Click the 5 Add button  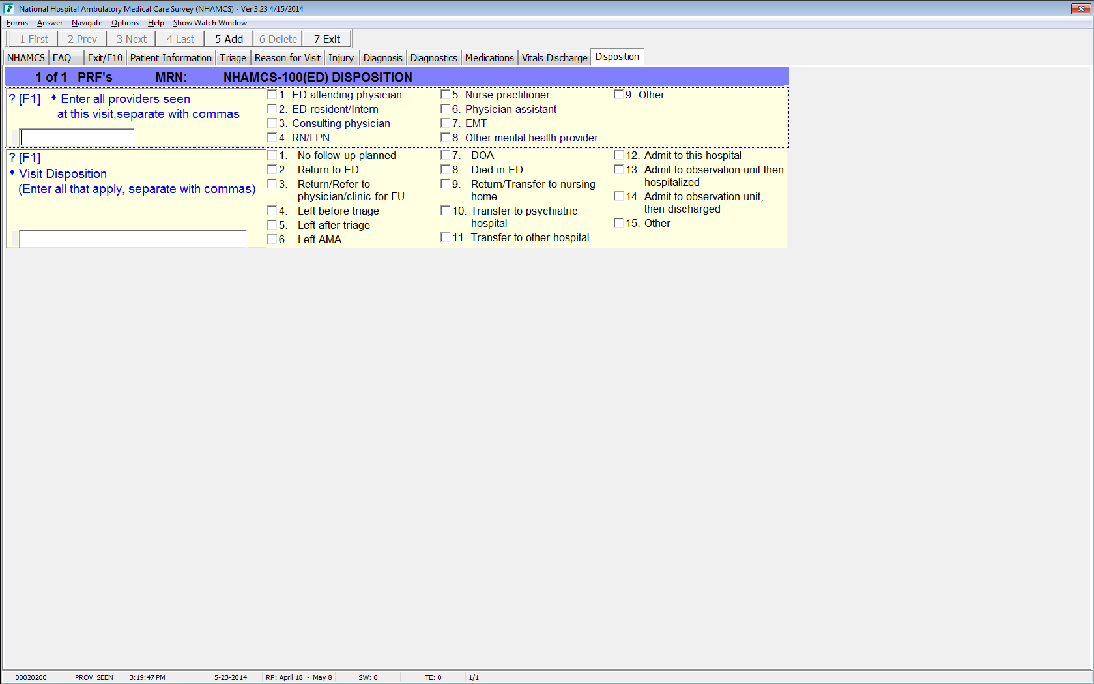pyautogui.click(x=229, y=39)
